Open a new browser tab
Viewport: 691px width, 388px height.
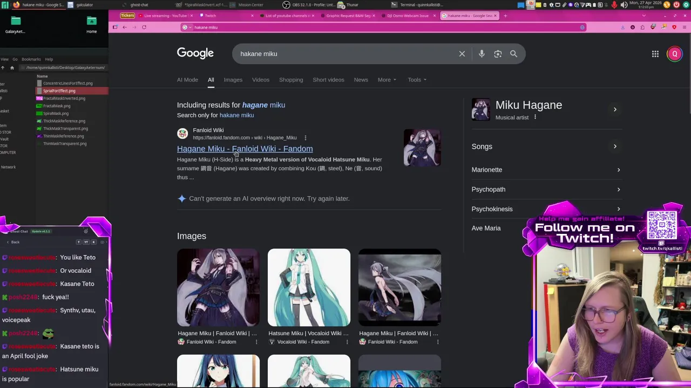click(x=505, y=16)
